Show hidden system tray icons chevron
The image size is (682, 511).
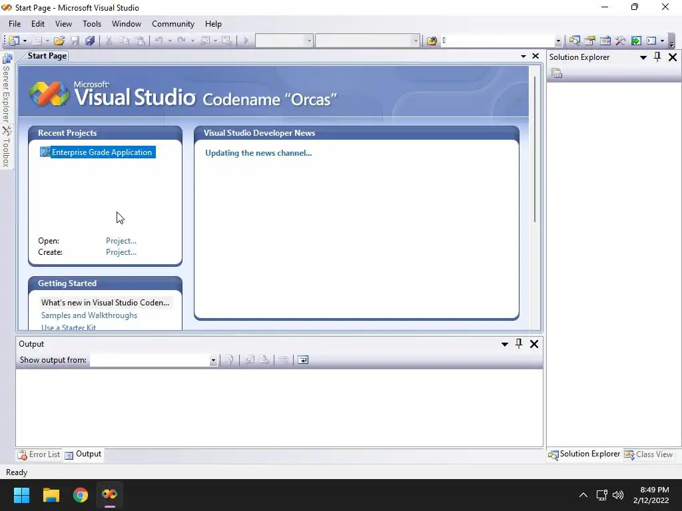click(x=583, y=495)
